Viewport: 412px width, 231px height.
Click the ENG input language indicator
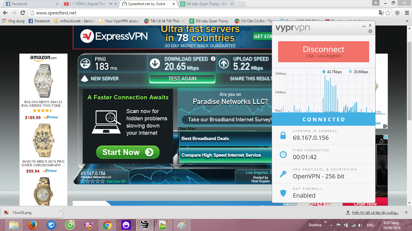click(370, 225)
